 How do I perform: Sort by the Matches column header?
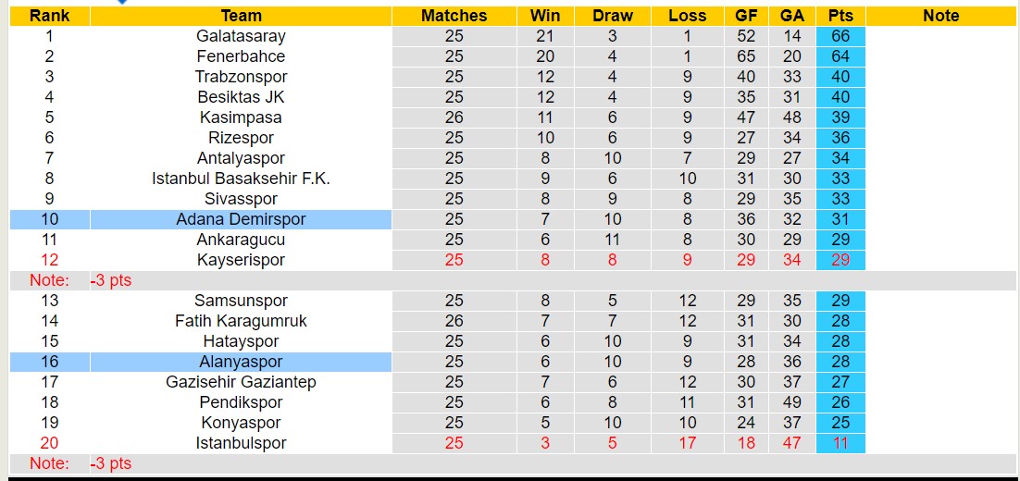click(454, 16)
